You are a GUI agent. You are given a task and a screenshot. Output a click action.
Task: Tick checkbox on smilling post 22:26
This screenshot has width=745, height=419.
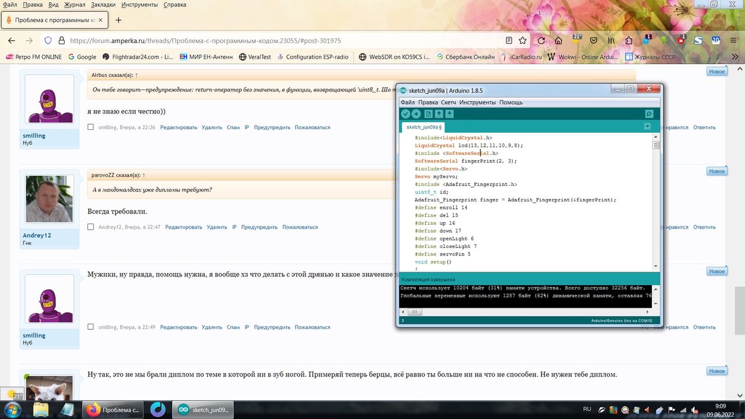coord(91,127)
